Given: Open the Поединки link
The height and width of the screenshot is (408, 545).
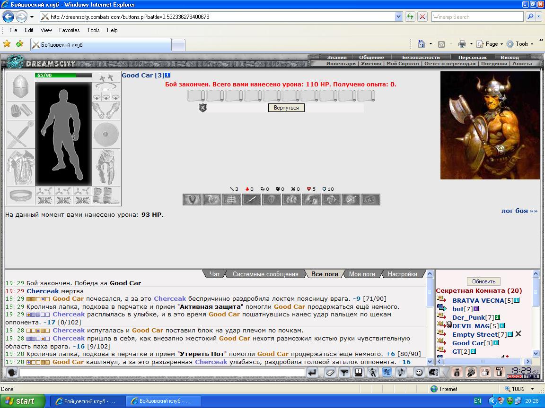Looking at the screenshot, I should [x=495, y=63].
